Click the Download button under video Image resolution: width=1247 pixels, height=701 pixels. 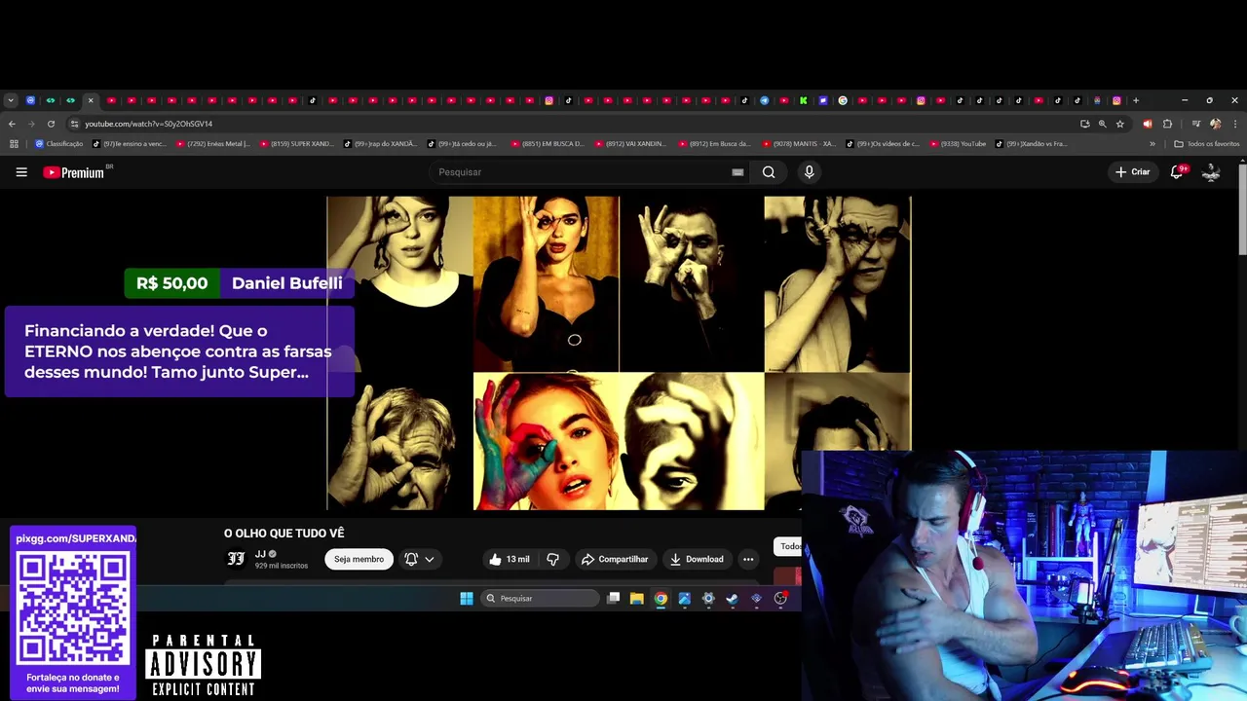pyautogui.click(x=697, y=559)
